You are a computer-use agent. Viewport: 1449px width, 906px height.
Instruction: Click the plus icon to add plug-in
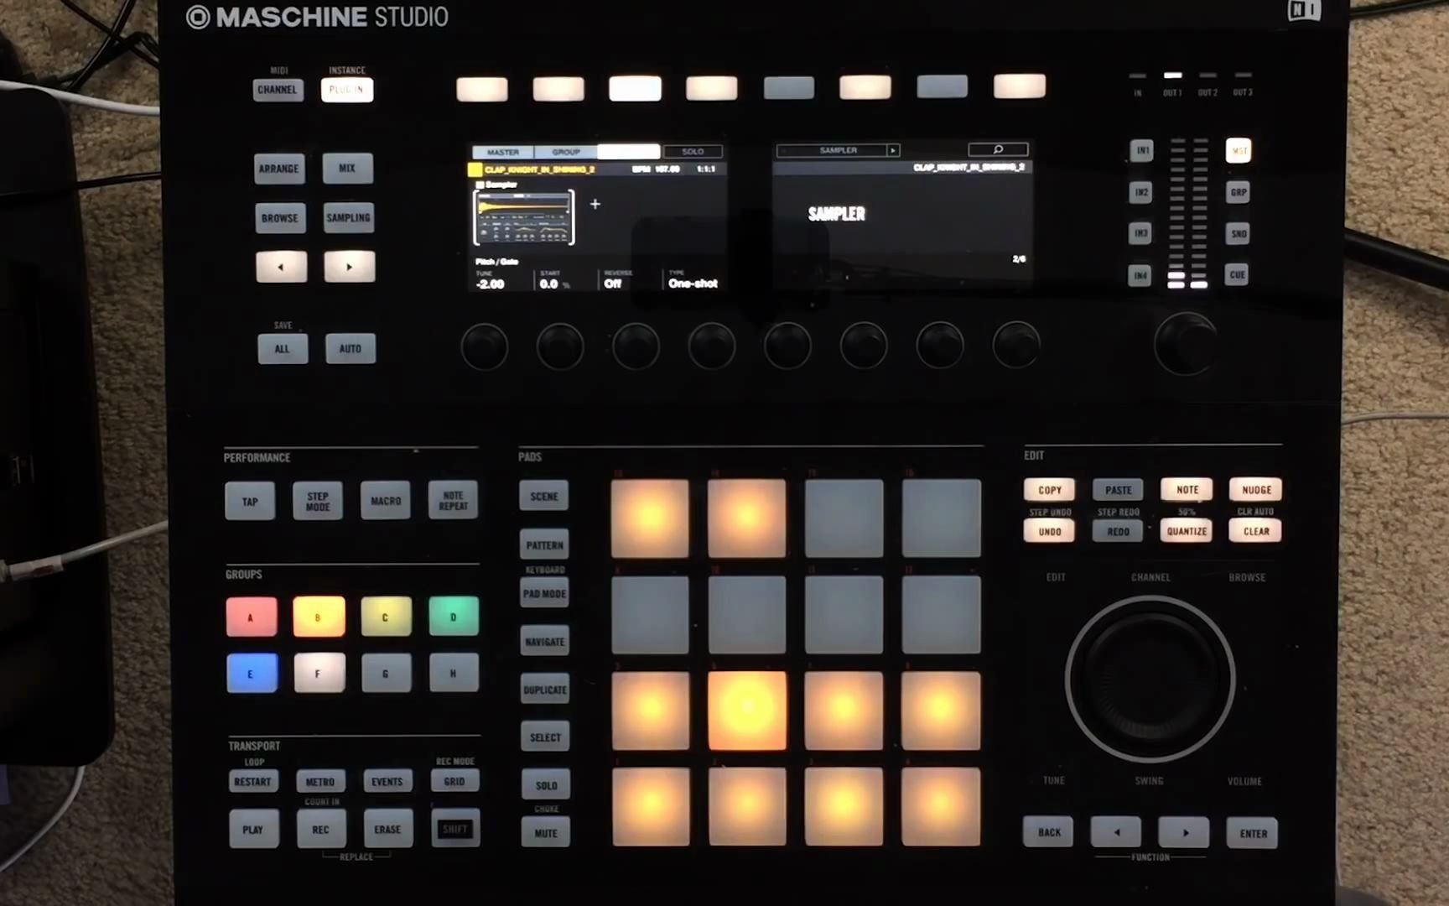click(595, 204)
